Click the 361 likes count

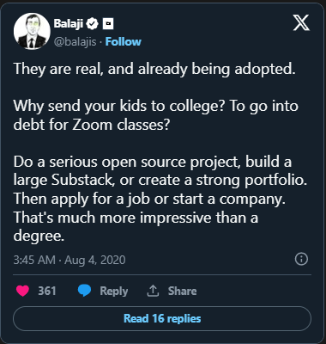point(47,291)
